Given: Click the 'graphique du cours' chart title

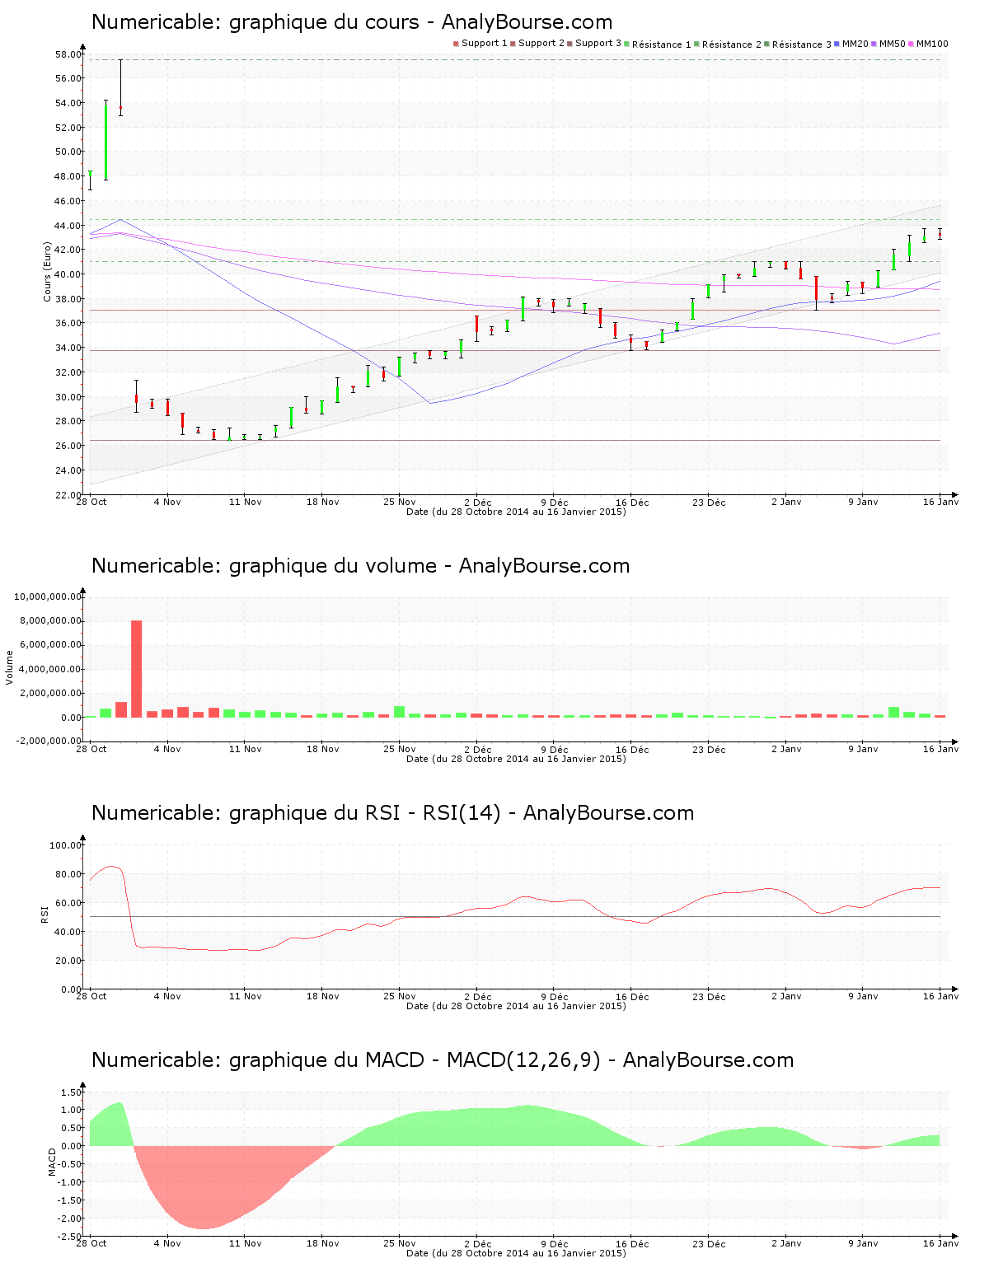Looking at the screenshot, I should pos(352,22).
